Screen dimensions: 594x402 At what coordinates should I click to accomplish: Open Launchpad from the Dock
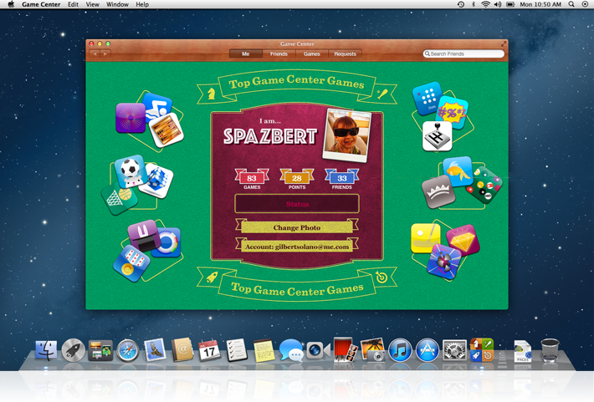tap(73, 349)
